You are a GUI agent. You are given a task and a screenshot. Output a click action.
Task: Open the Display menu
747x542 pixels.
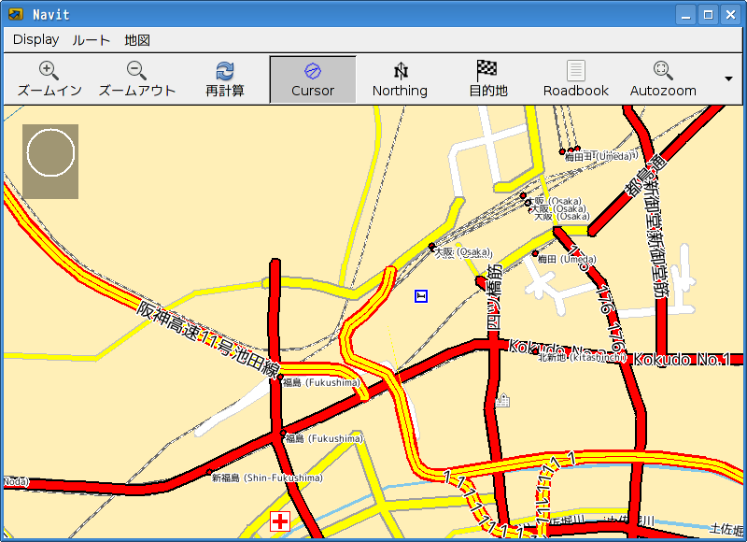click(x=36, y=40)
